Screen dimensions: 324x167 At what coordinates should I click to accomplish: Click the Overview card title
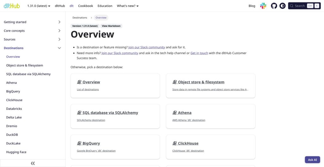pyautogui.click(x=91, y=82)
